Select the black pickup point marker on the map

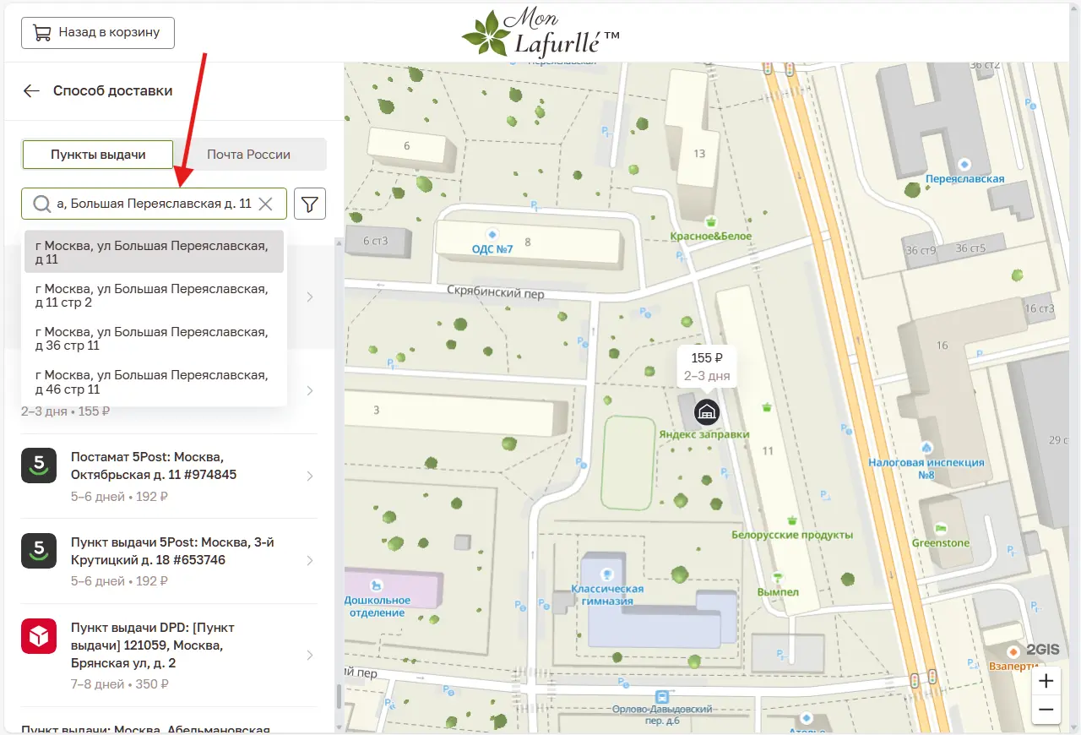(x=706, y=412)
